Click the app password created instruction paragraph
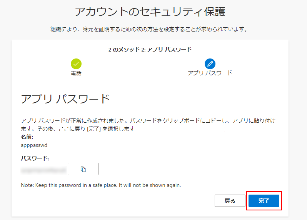Viewport: 307px width, 220px height. [148, 125]
